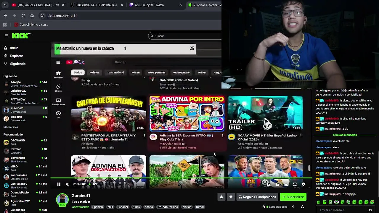Select Música filter chip on YouTube
The width and height of the screenshot is (379, 213).
(x=94, y=72)
